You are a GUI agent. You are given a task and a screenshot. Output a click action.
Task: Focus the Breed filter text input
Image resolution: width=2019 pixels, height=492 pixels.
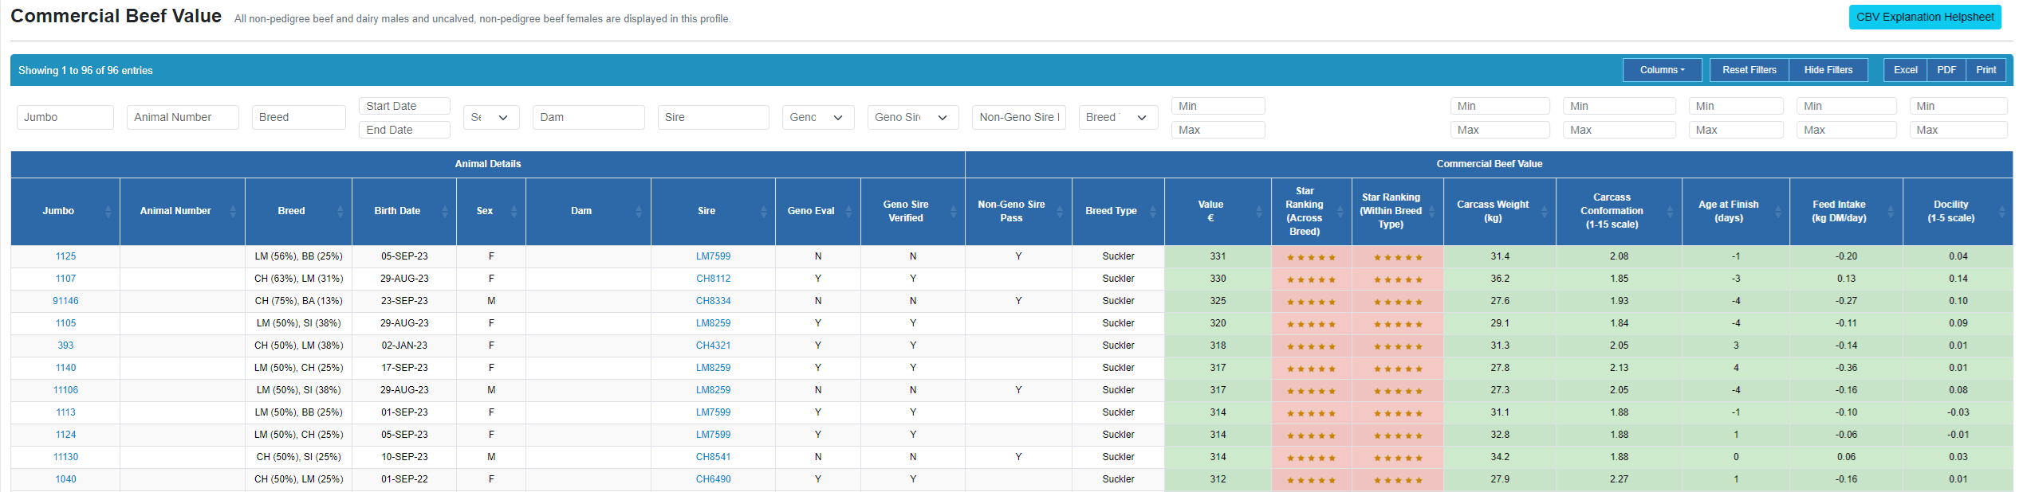point(299,117)
